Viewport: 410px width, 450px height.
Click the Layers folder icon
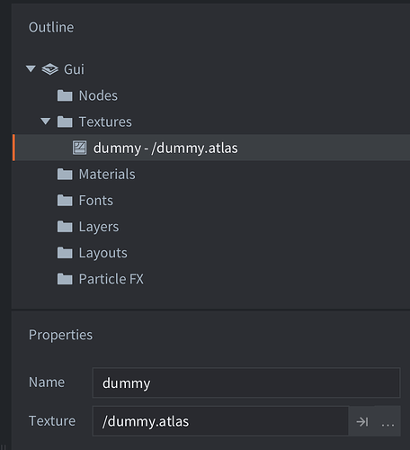[x=65, y=227]
